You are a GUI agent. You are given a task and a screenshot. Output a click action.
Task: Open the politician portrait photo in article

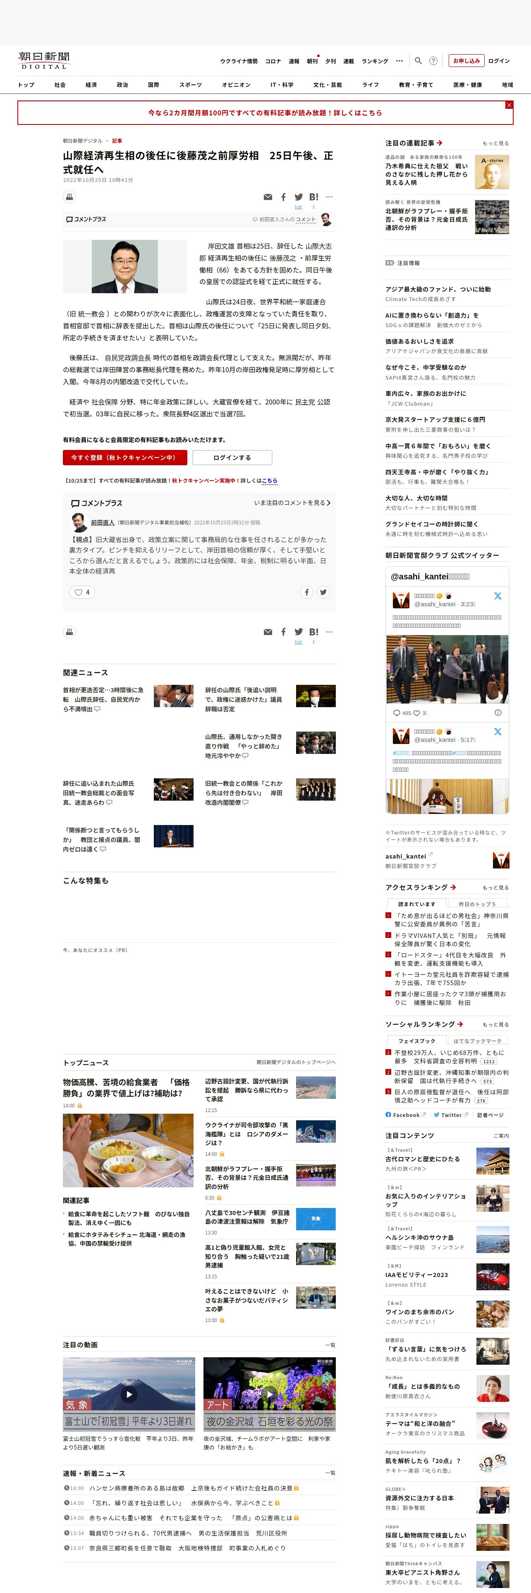(x=125, y=266)
